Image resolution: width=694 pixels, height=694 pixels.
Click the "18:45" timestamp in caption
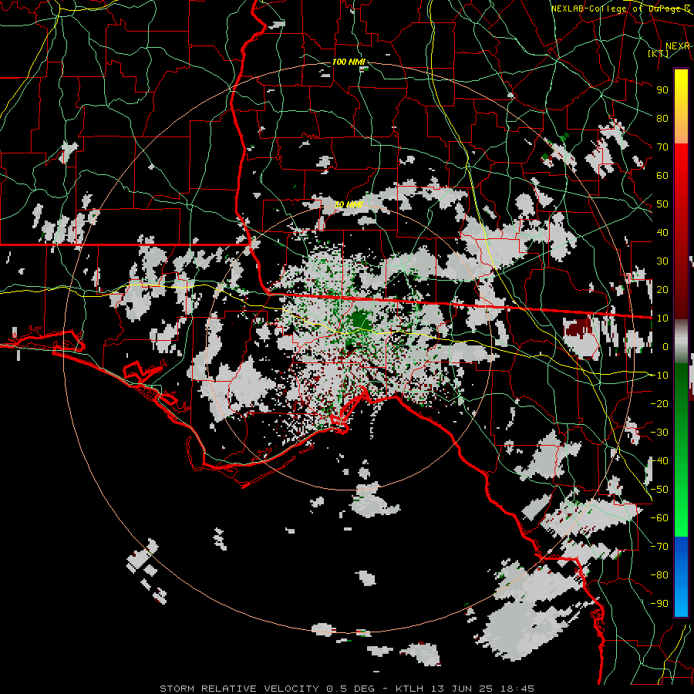[x=517, y=689]
